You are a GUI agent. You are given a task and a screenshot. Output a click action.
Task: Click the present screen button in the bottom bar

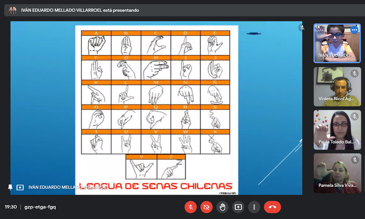238,207
